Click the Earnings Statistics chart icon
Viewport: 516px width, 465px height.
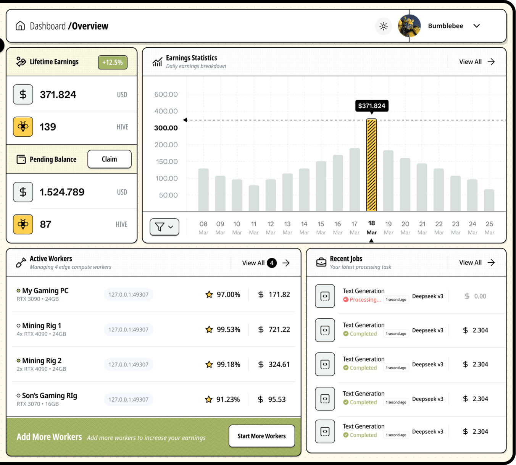click(157, 62)
